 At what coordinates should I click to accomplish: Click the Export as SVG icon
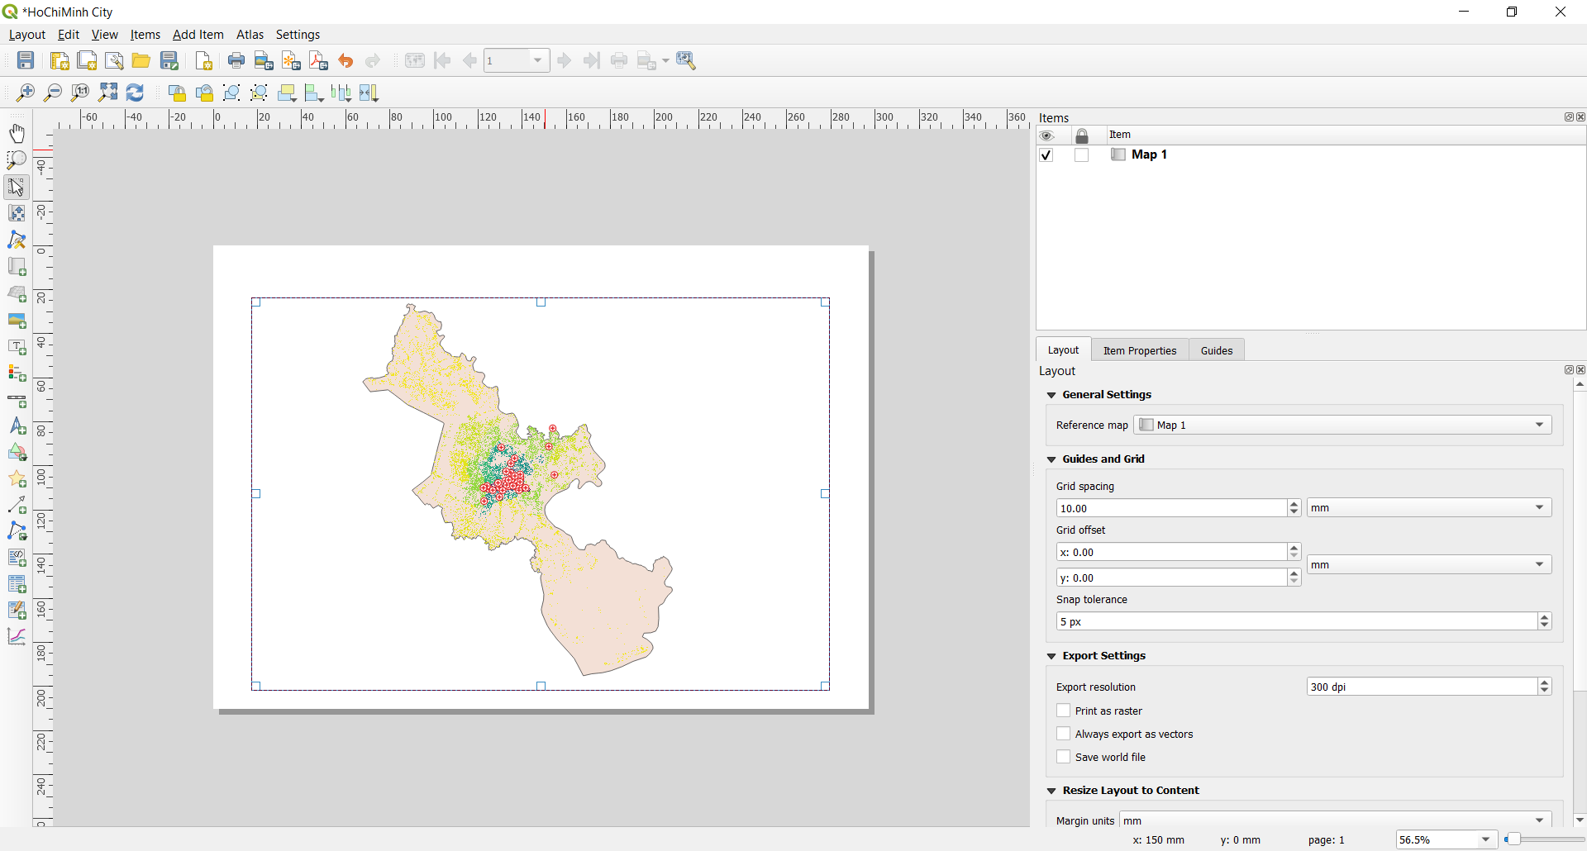click(x=291, y=60)
